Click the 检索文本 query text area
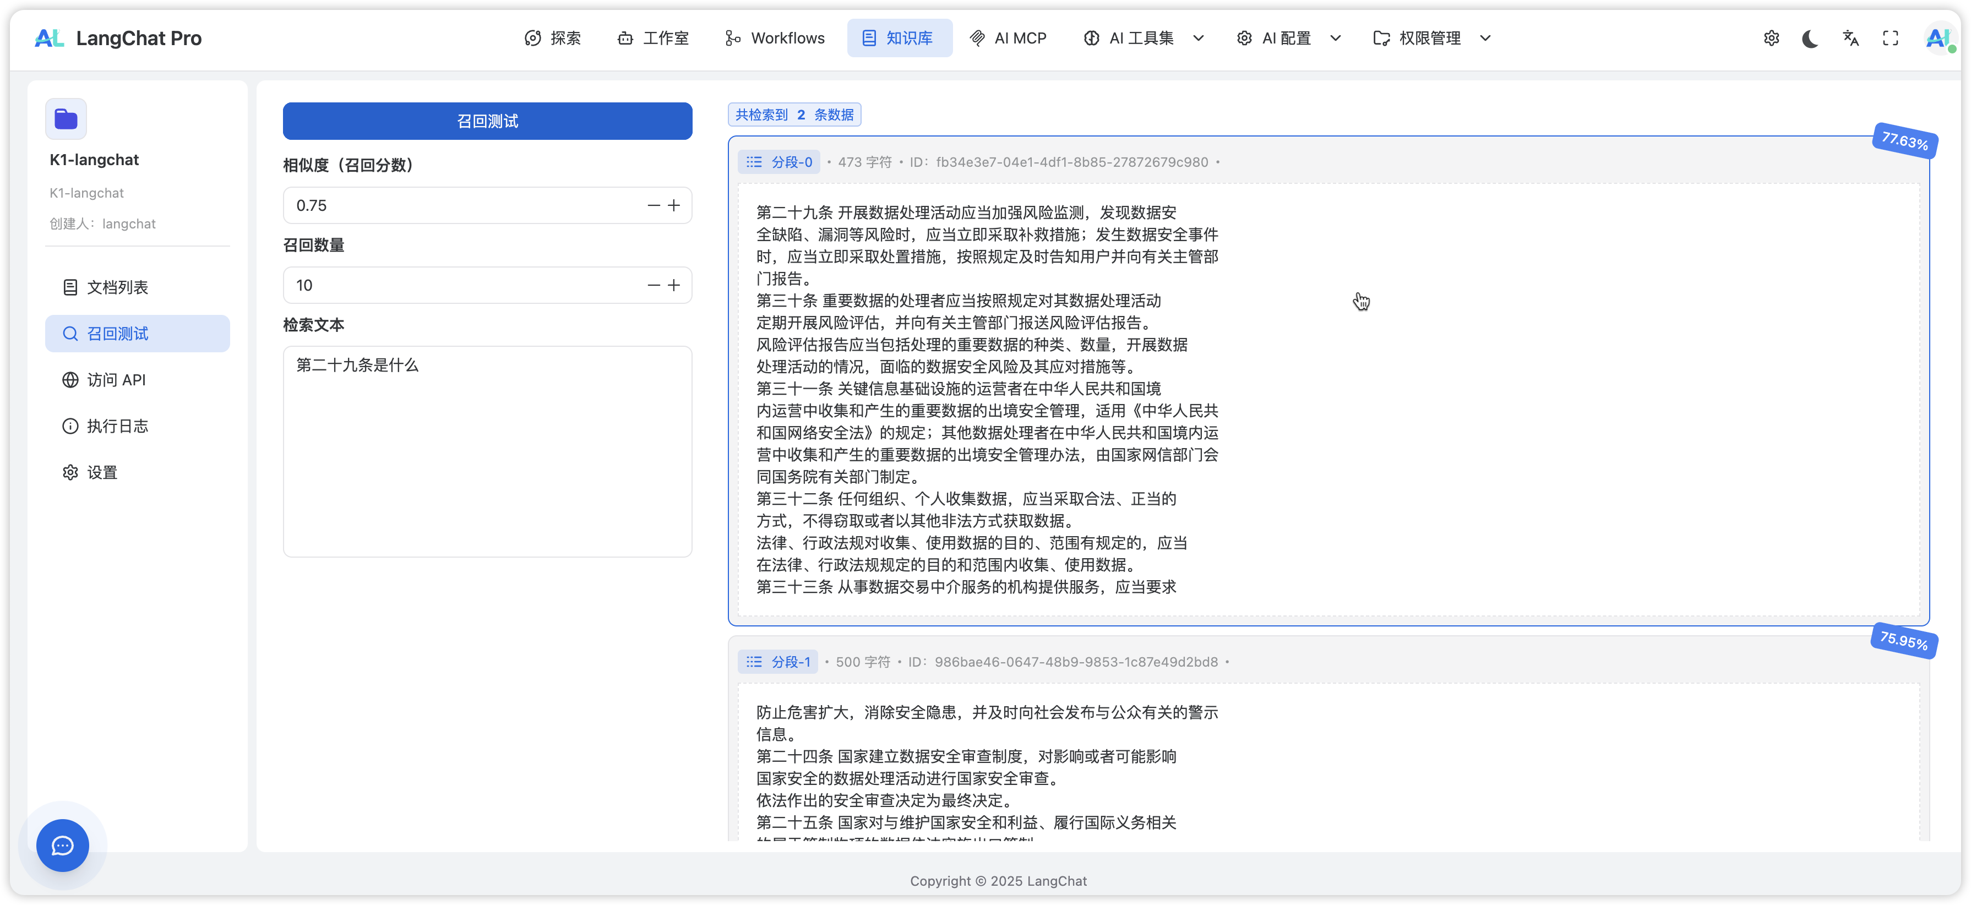The height and width of the screenshot is (905, 1971). point(487,451)
